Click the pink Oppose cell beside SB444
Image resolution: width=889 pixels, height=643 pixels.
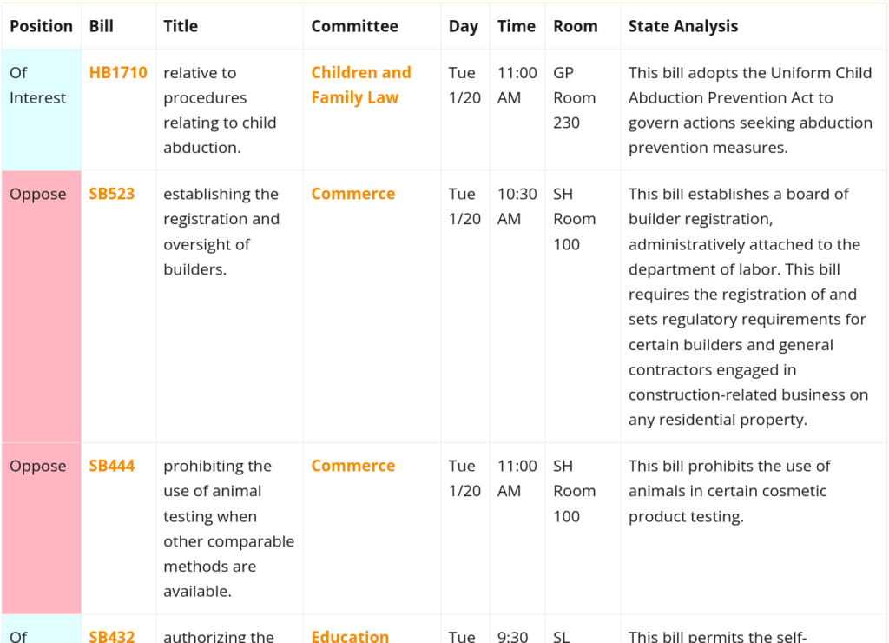coord(41,527)
